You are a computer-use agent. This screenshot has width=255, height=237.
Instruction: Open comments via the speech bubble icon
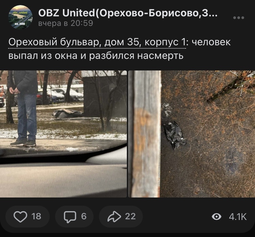[70, 217]
